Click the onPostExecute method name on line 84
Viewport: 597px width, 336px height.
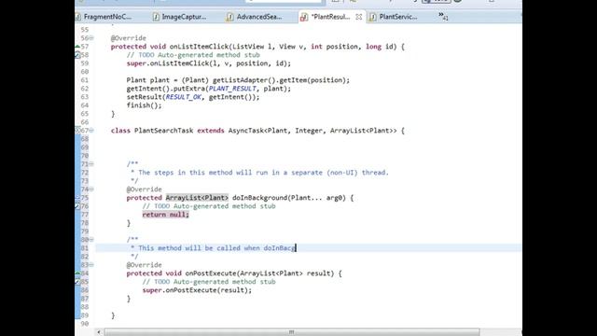point(211,273)
